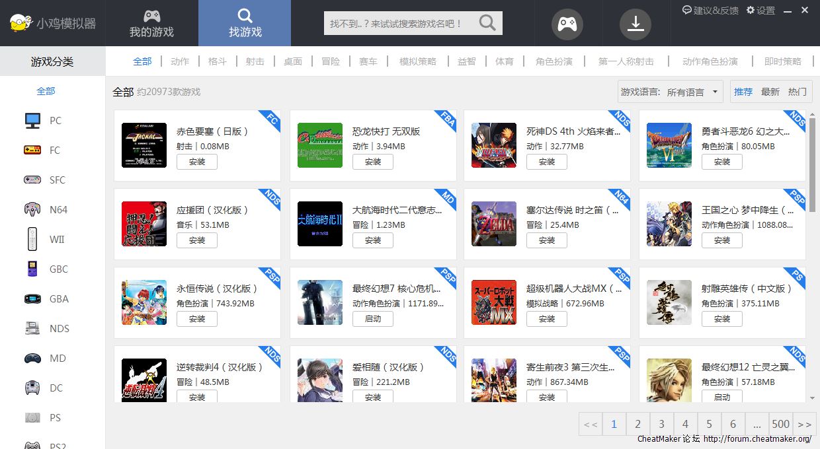Switch sort order to 最新
Viewport: 820px width, 449px height.
(x=770, y=92)
